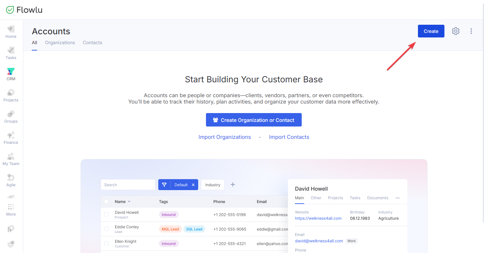Switch to the Organizations tab

(x=60, y=42)
